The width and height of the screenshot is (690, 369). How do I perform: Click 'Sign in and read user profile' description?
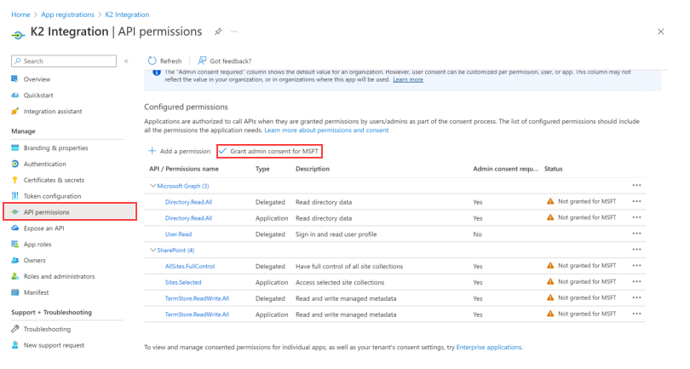click(336, 234)
